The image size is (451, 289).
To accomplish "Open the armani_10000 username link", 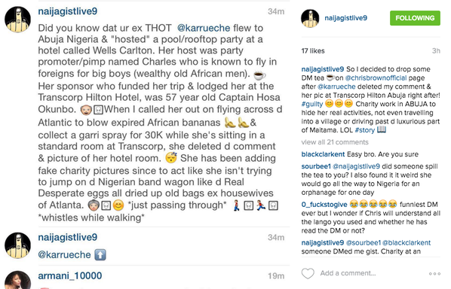I will click(70, 275).
